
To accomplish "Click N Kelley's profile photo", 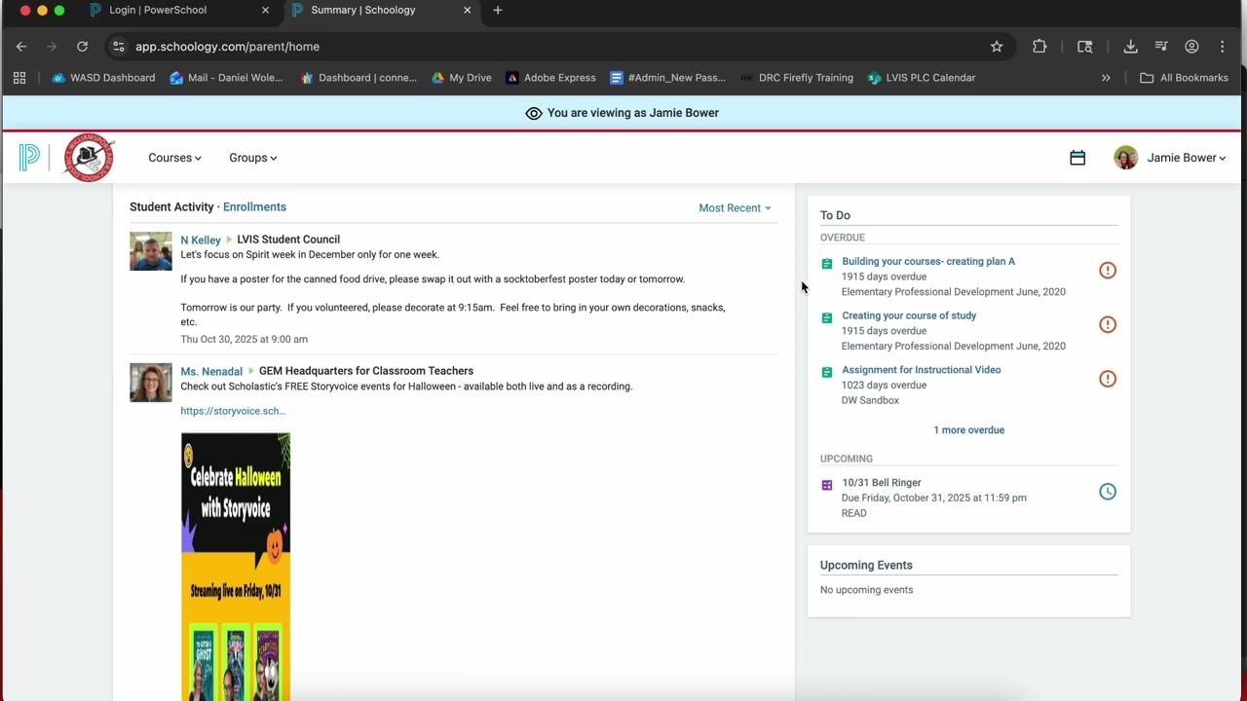I will (151, 251).
